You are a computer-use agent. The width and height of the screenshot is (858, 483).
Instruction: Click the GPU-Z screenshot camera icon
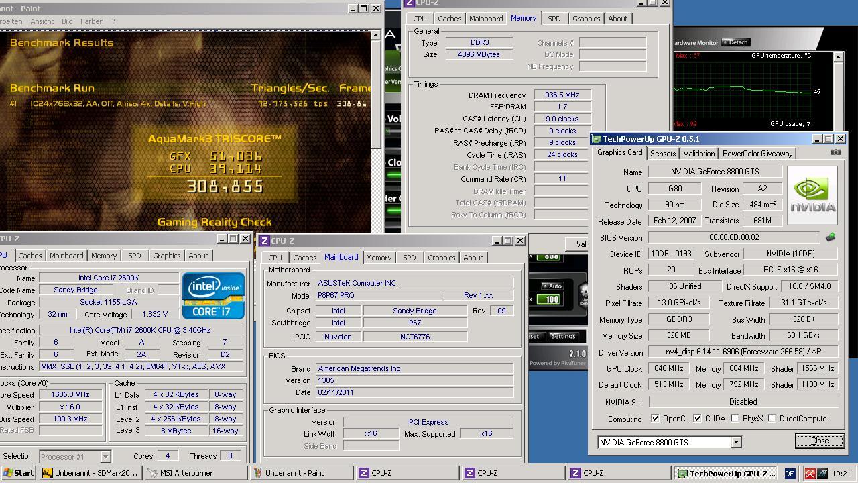(x=835, y=152)
